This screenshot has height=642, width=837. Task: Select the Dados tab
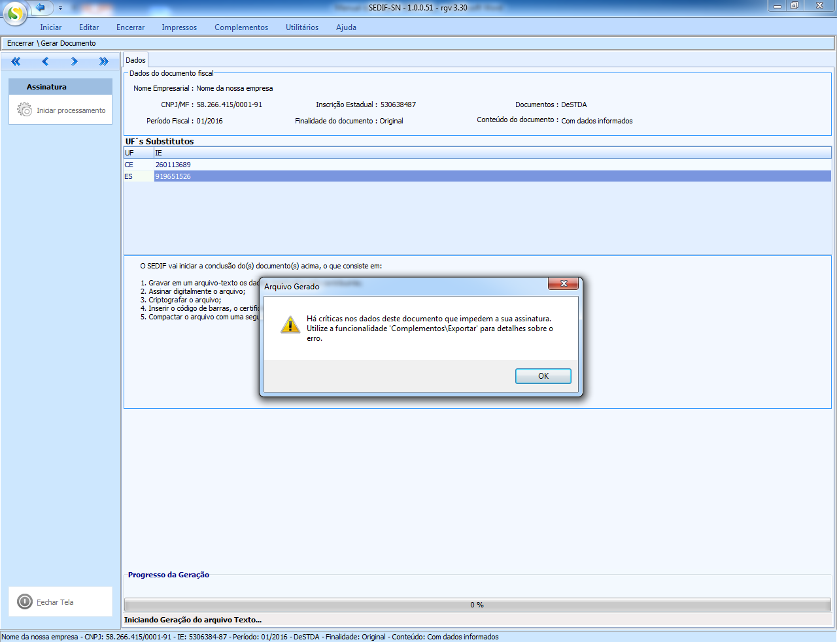click(135, 60)
